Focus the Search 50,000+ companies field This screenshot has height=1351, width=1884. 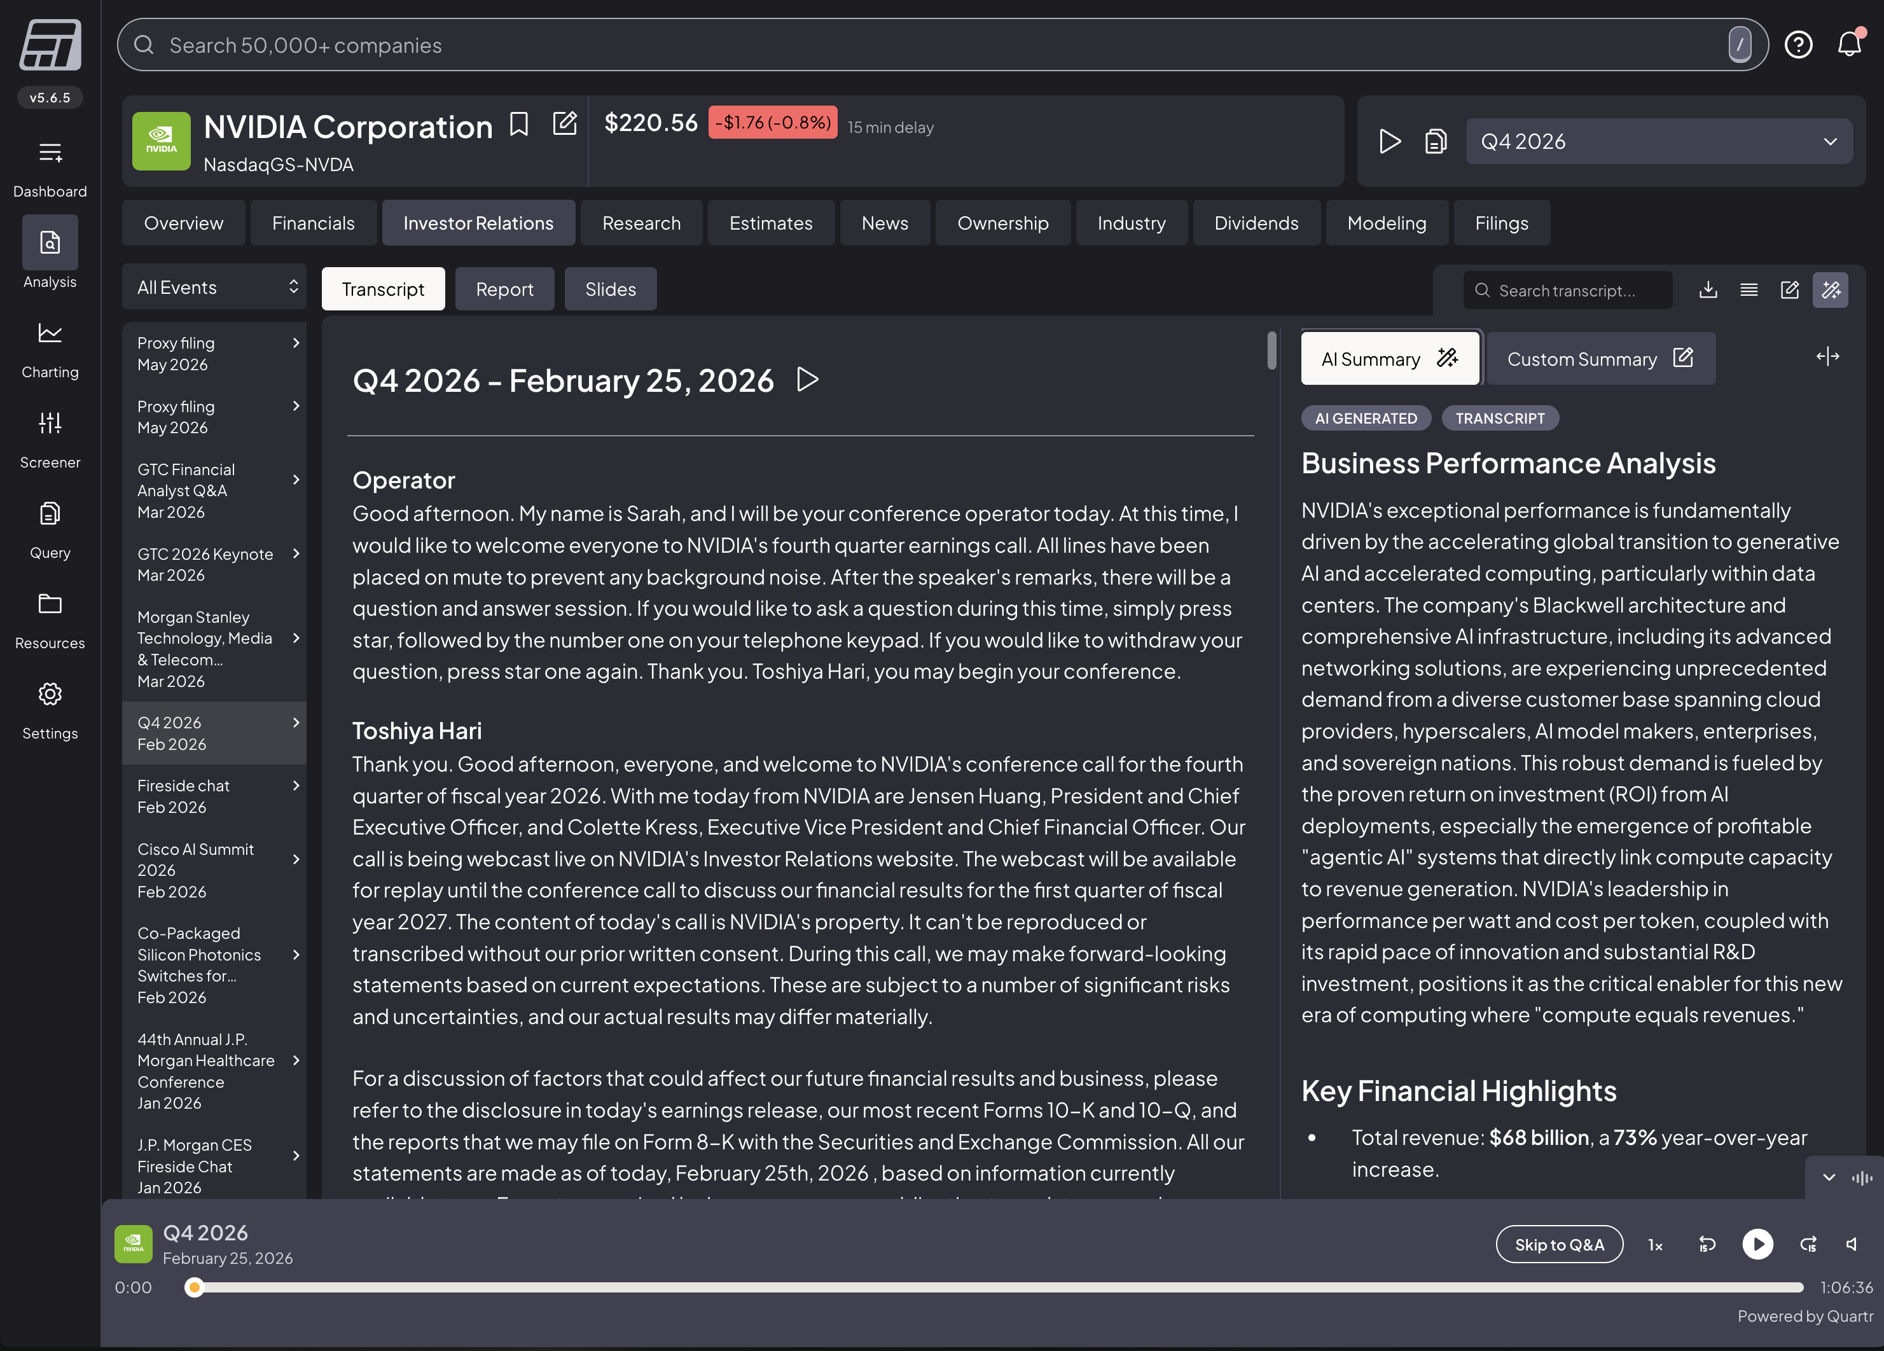[x=943, y=45]
